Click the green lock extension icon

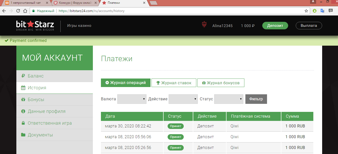coord(314,11)
